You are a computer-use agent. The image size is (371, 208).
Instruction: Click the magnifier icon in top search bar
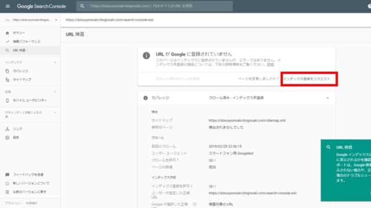point(82,6)
